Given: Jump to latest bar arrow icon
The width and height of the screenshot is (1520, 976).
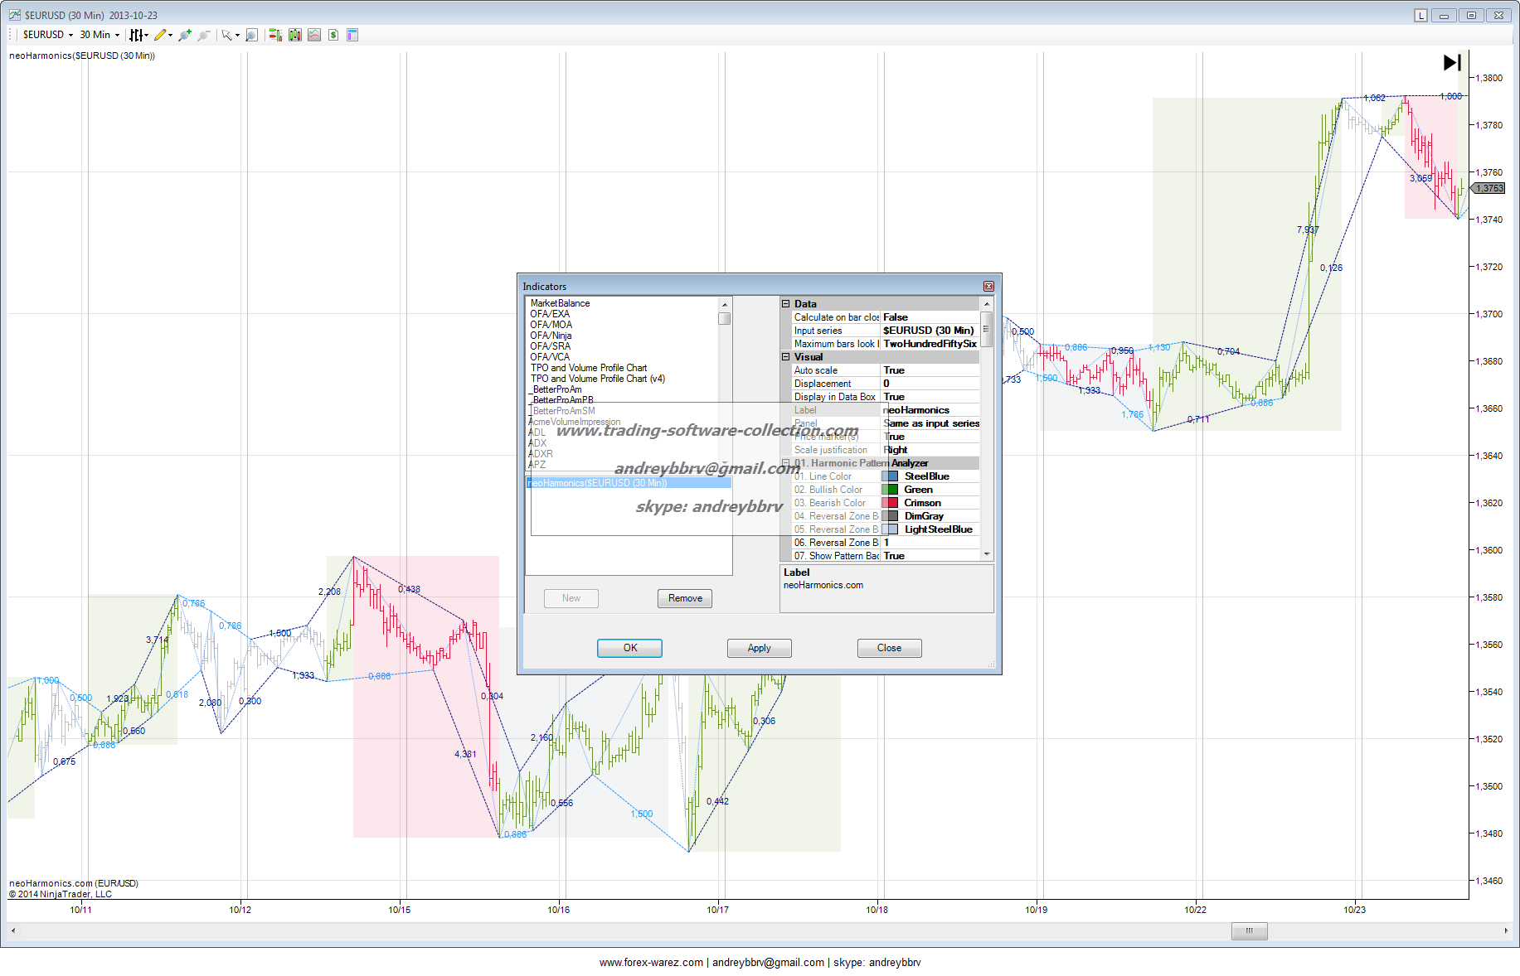Looking at the screenshot, I should (x=1451, y=62).
